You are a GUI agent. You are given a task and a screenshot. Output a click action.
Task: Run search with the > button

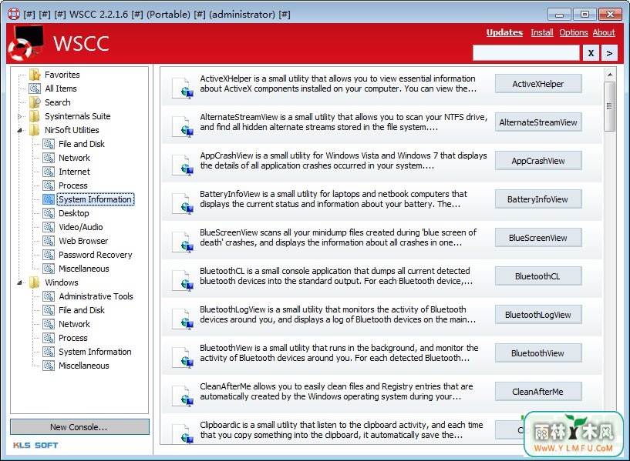609,53
